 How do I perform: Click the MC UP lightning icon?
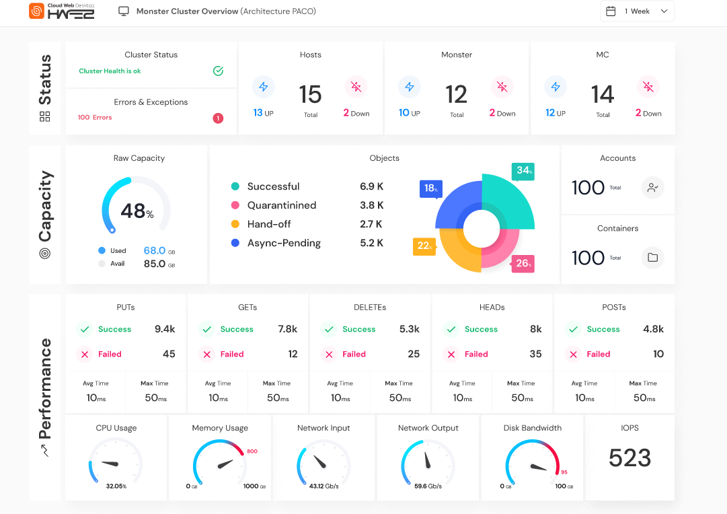(x=556, y=87)
